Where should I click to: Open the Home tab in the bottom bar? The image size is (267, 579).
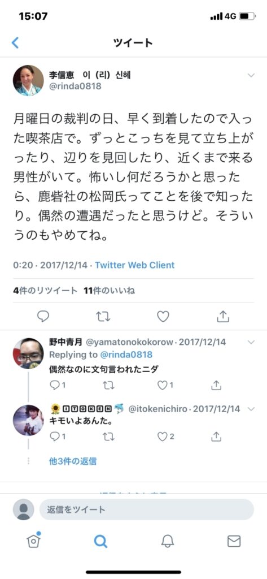33,541
